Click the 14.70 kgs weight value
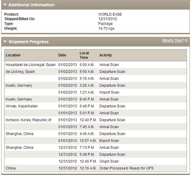 [x=106, y=28]
